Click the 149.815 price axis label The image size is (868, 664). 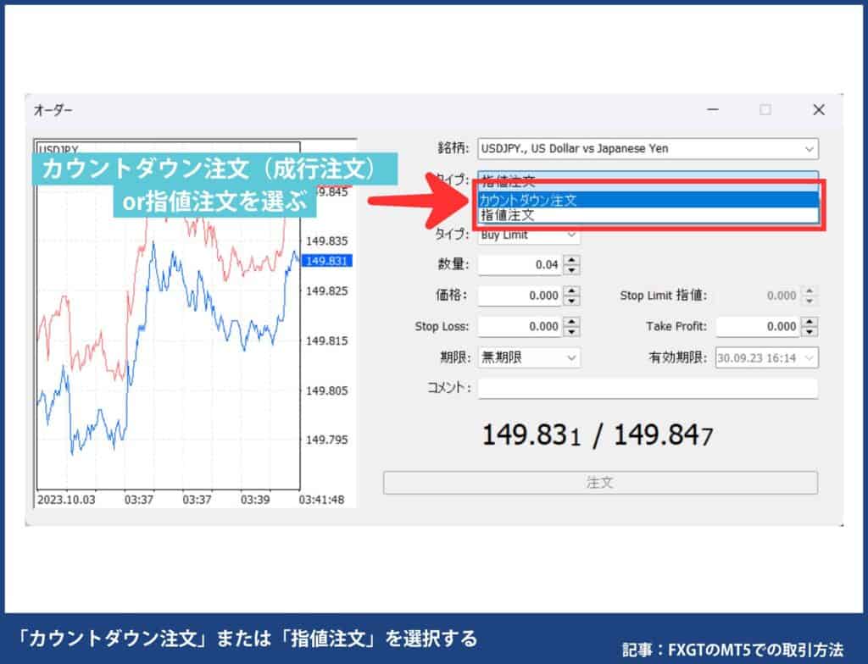tap(326, 340)
